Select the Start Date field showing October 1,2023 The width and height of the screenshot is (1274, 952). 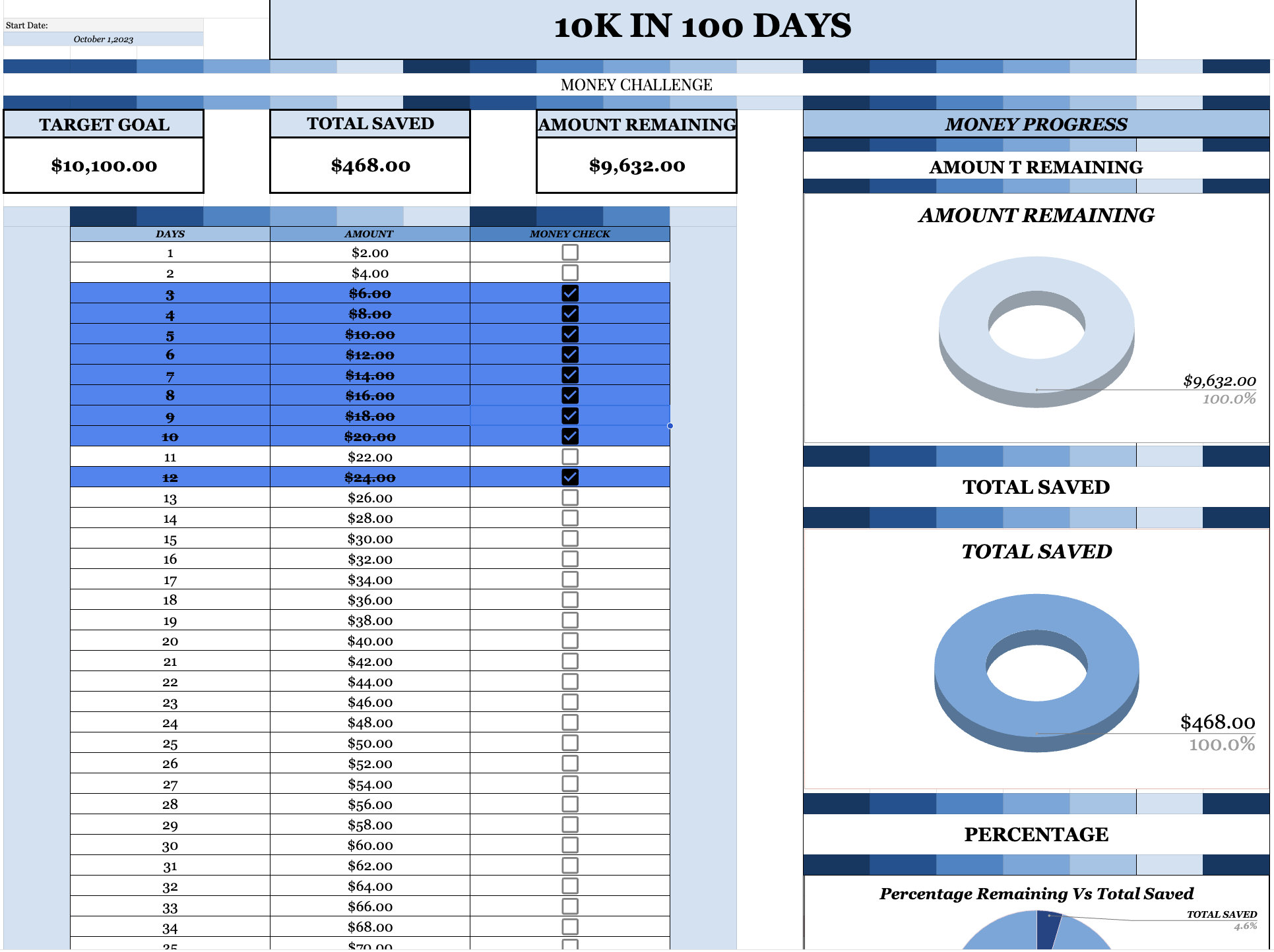[103, 39]
